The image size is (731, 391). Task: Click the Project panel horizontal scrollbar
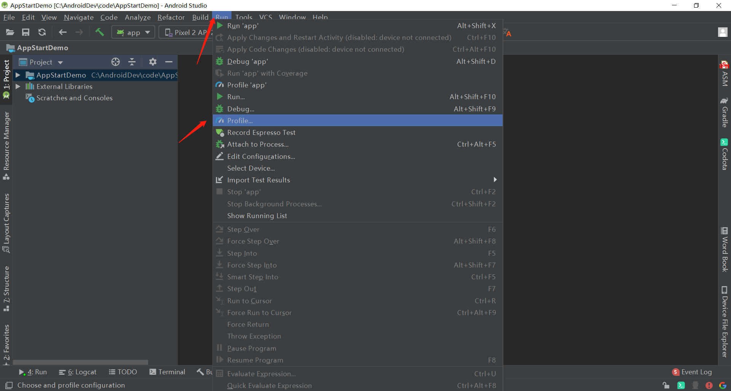(81, 362)
